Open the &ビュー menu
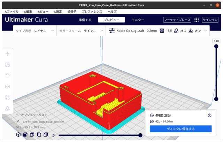 point(43,11)
